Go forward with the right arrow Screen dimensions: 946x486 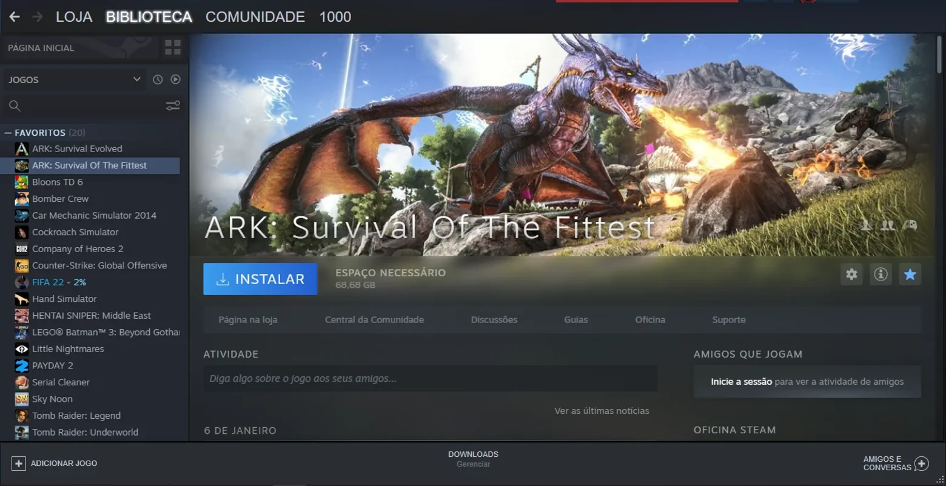tap(38, 17)
